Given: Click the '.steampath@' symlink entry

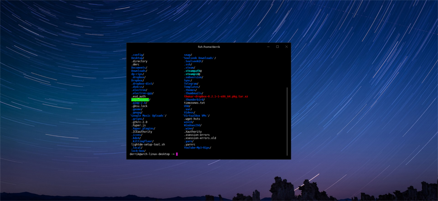Looking at the screenshot, I should tap(193, 71).
